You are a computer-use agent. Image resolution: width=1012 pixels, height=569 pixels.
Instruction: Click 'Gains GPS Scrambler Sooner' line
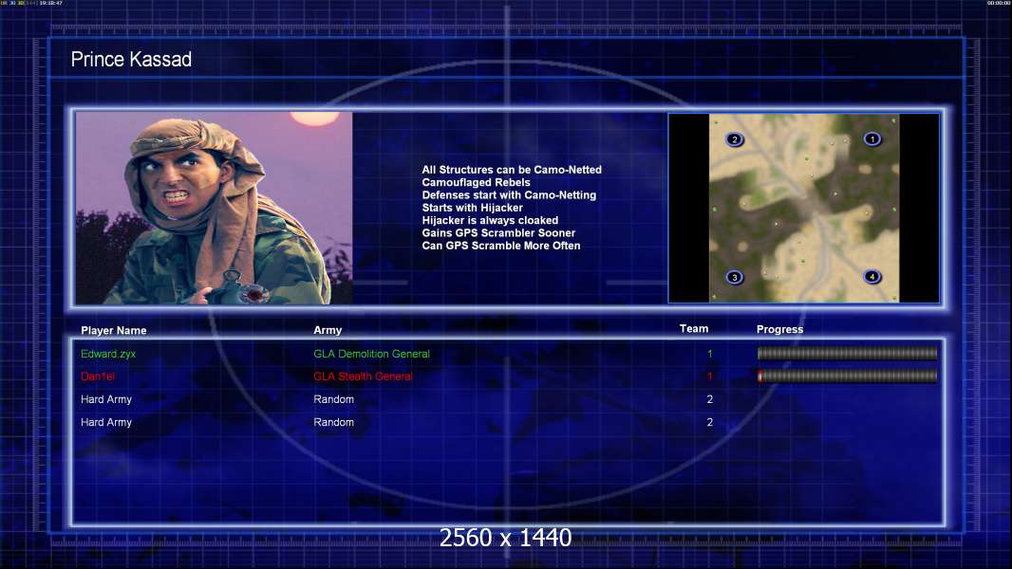click(499, 232)
